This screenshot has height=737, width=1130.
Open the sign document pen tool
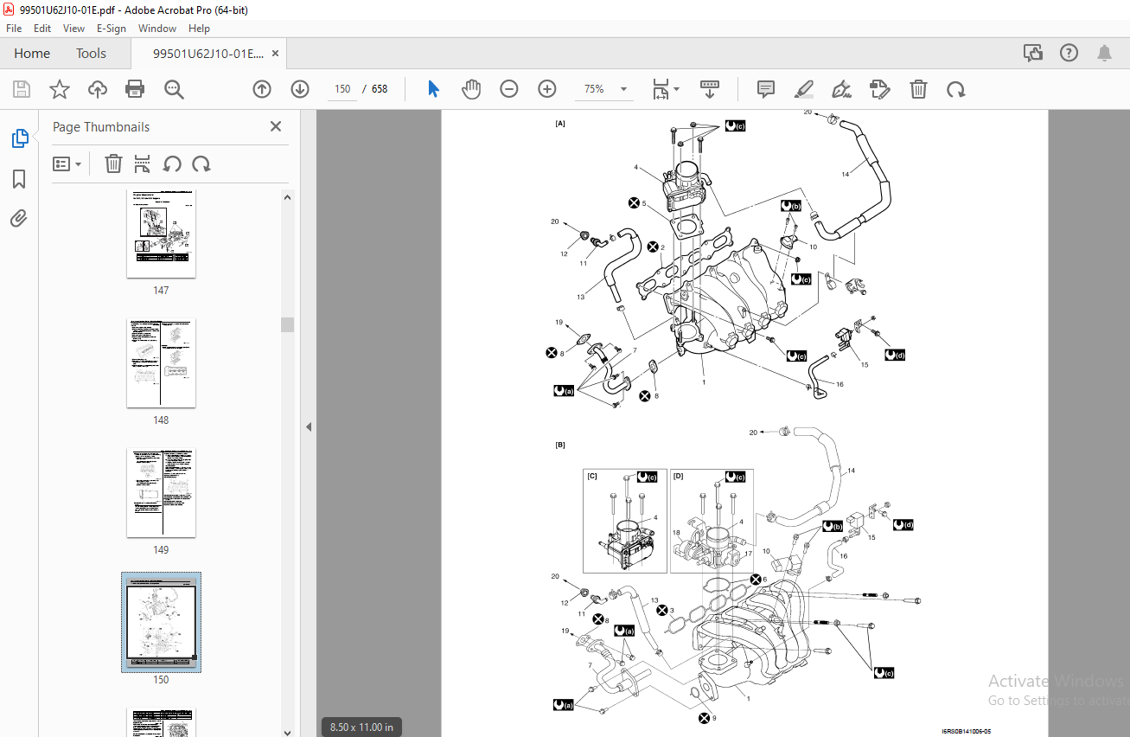pyautogui.click(x=841, y=89)
